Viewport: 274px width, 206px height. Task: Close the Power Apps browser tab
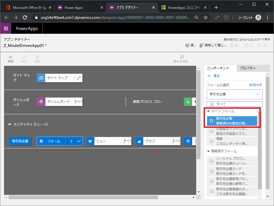[x=102, y=7]
